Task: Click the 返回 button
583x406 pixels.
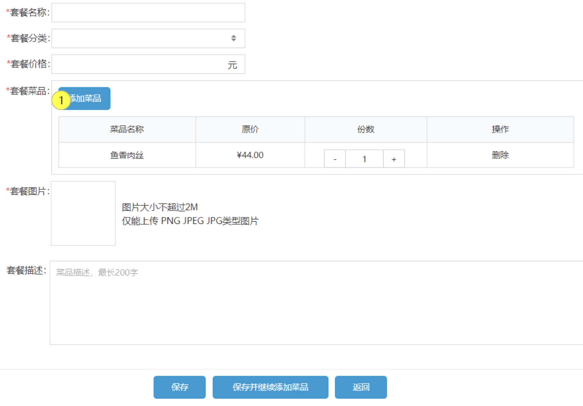Action: (x=361, y=387)
